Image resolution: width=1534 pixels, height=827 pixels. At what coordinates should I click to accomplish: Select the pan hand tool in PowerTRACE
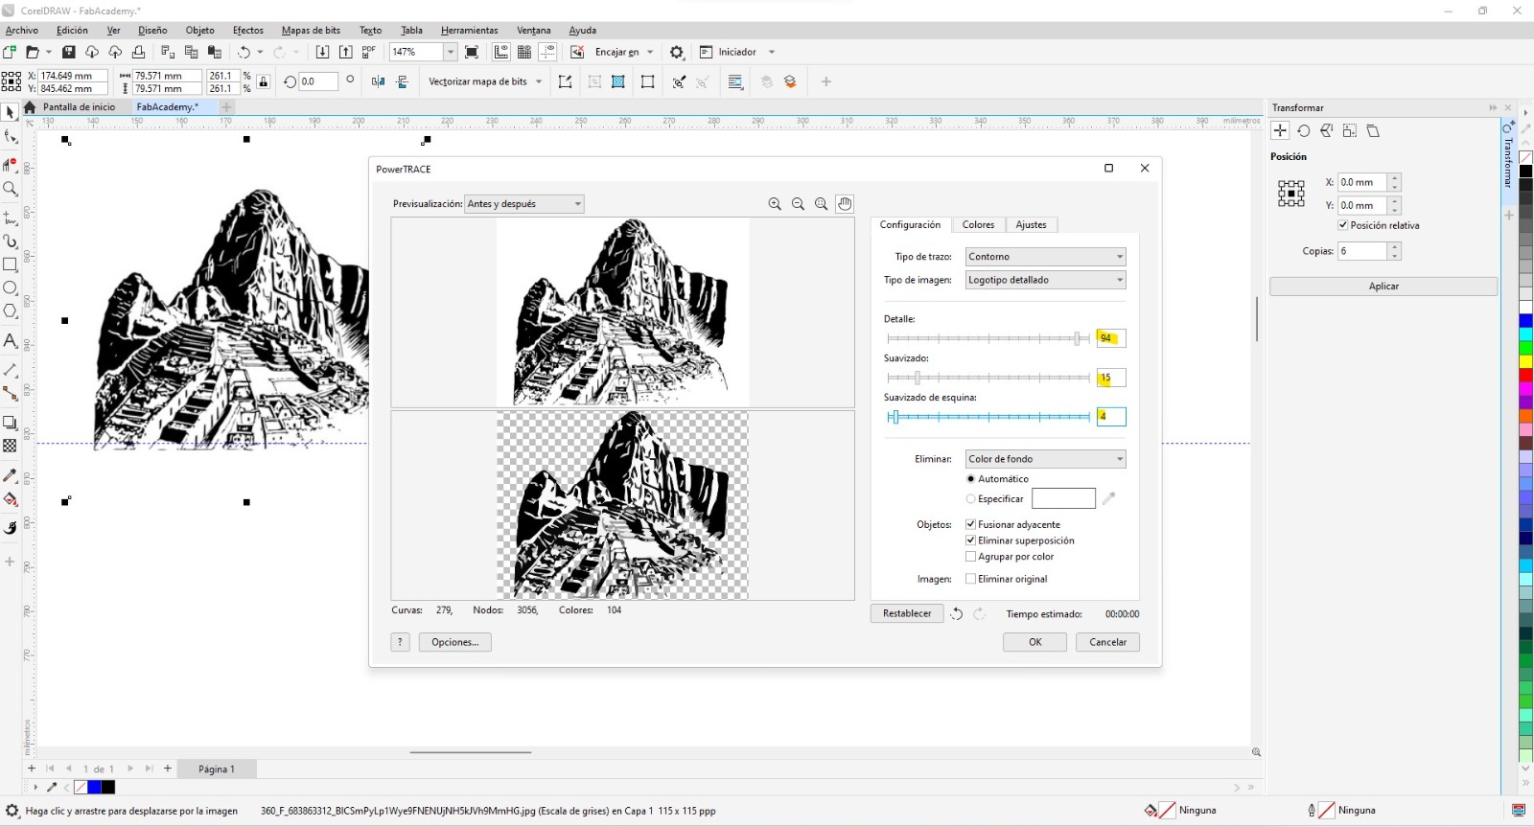coord(845,204)
